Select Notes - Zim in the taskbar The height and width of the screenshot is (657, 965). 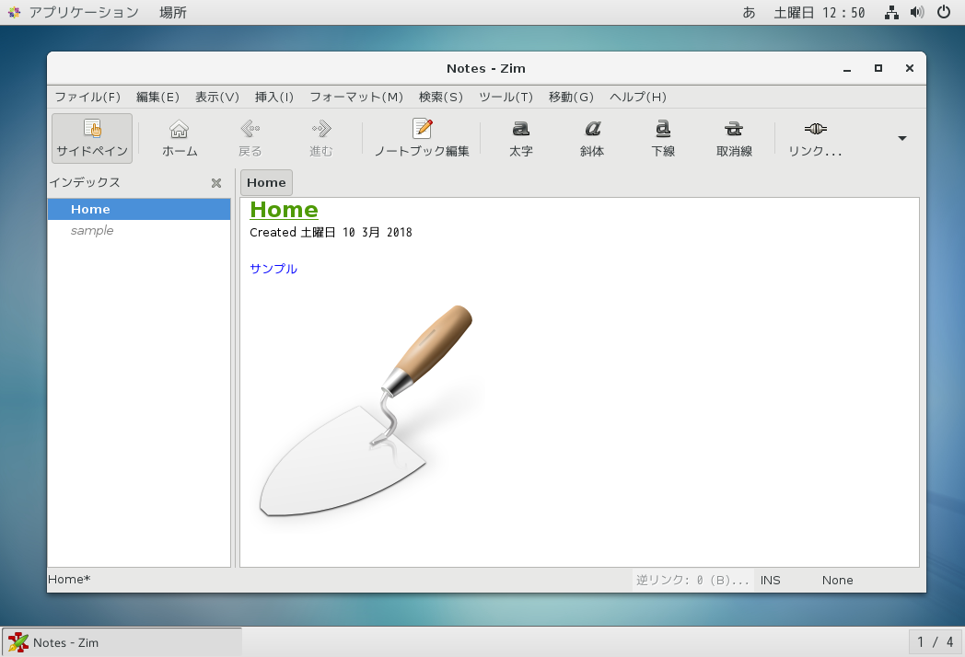click(122, 642)
